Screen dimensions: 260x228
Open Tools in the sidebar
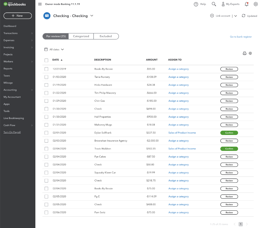coord(7,111)
